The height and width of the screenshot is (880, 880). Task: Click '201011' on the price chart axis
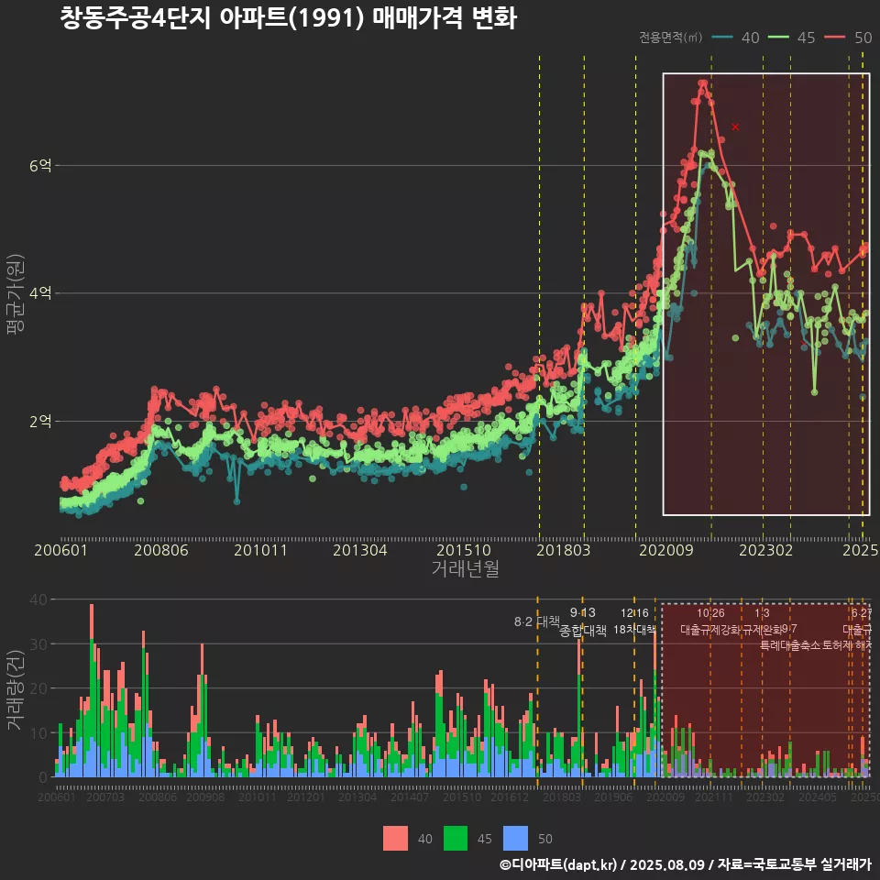[x=260, y=550]
